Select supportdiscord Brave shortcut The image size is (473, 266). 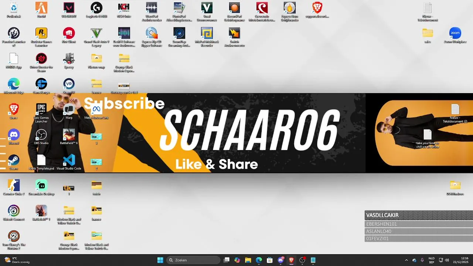[317, 10]
